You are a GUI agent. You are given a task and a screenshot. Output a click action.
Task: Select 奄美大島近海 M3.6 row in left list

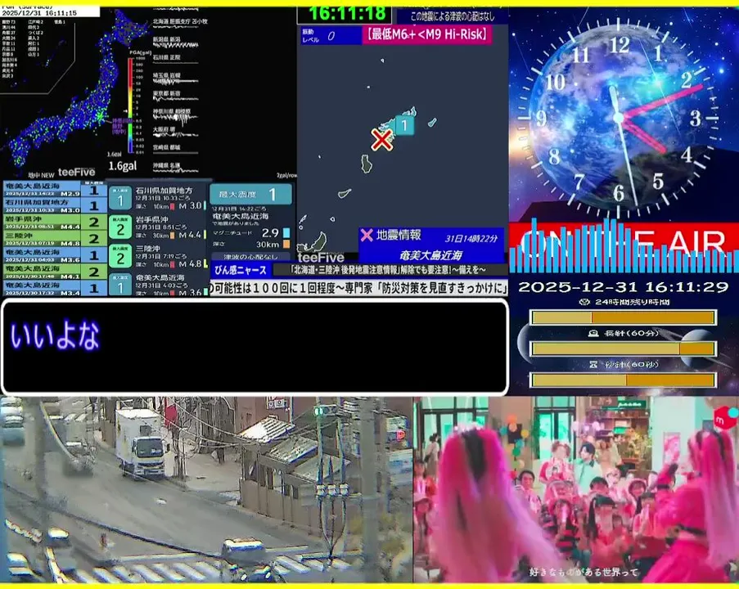click(x=54, y=255)
